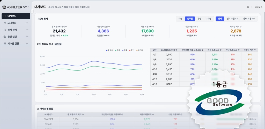Click the Claude row in AI service table
The height and width of the screenshot is (129, 265).
click(x=148, y=124)
